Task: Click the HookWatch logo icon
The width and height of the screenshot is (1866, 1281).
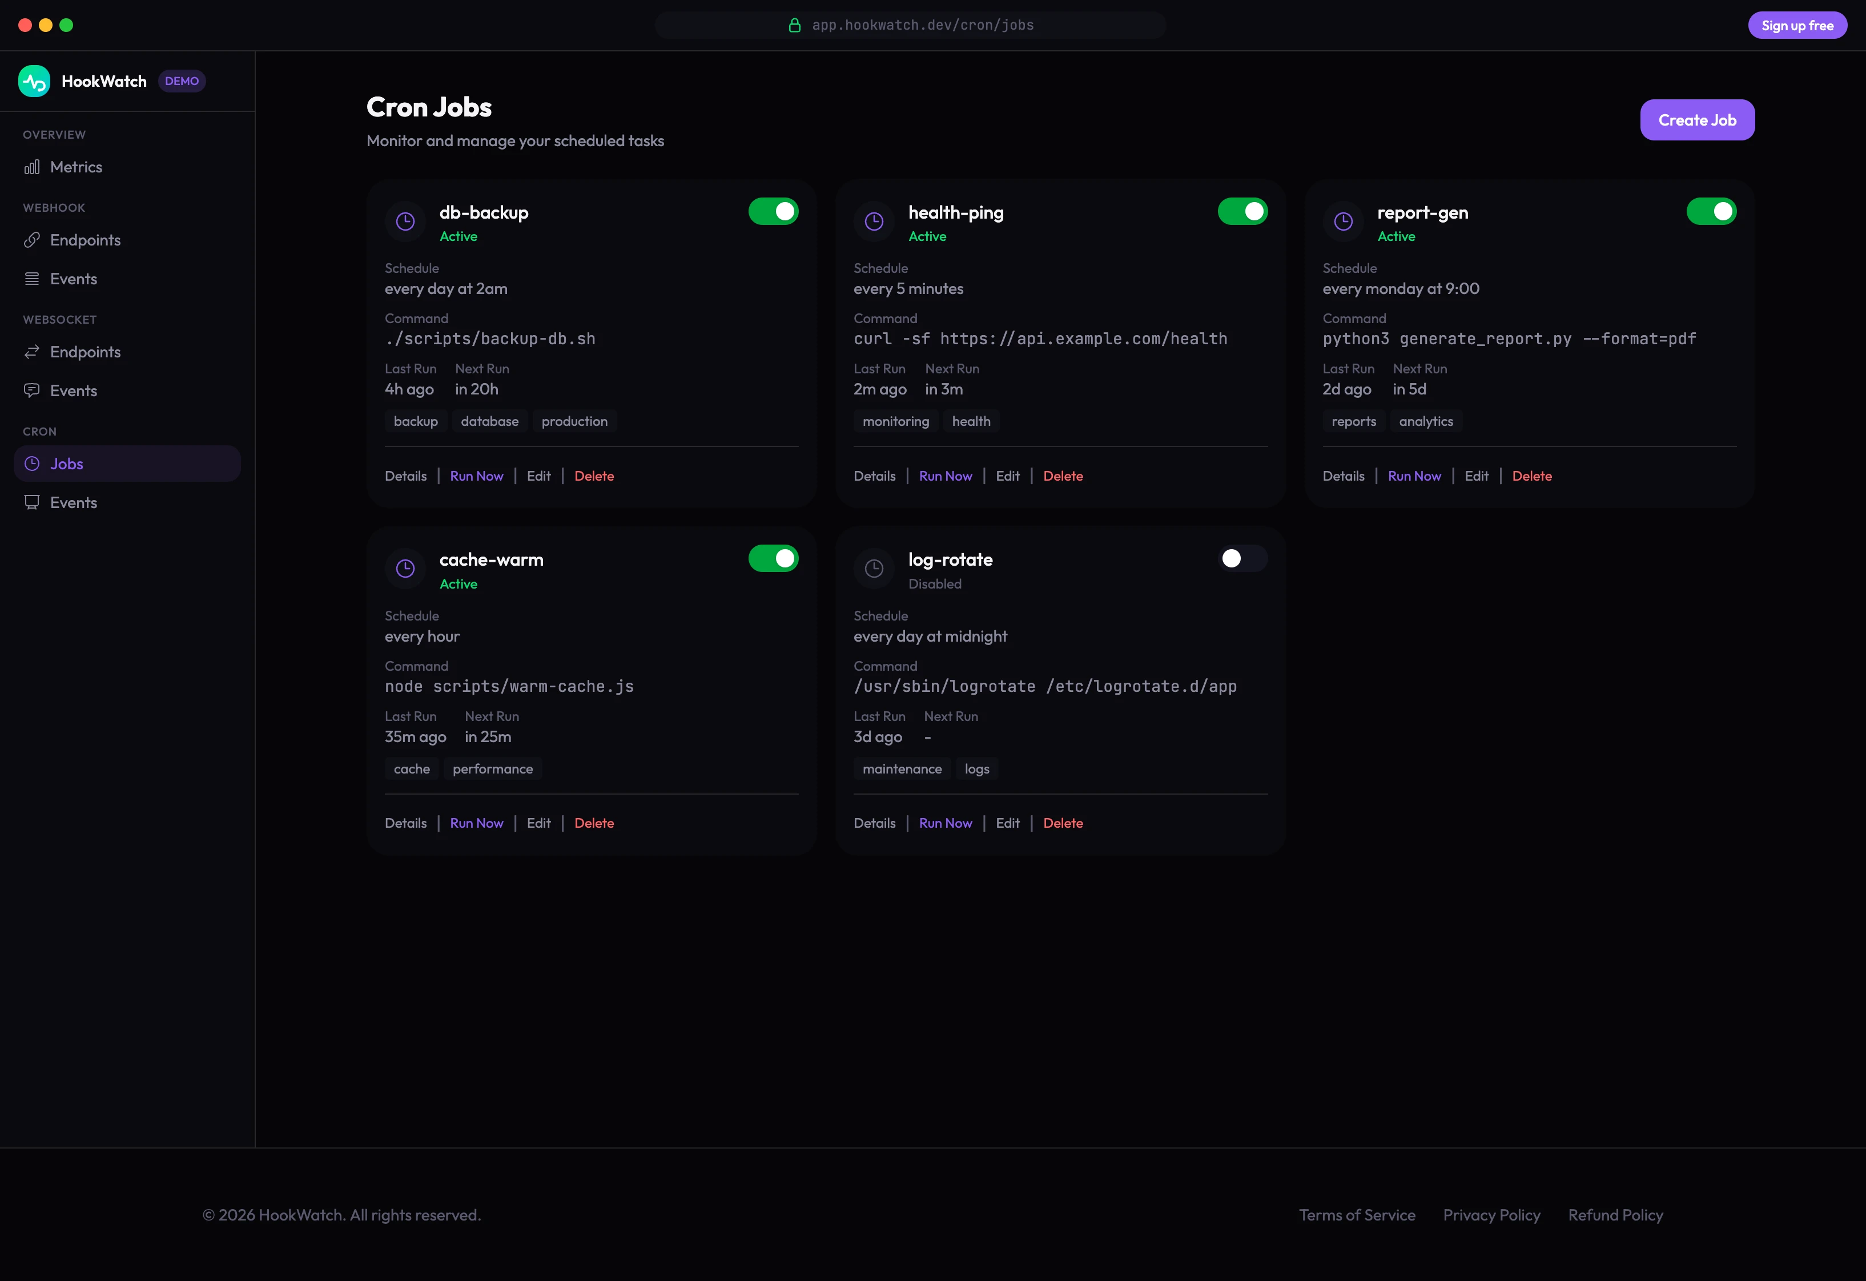Action: 34,81
